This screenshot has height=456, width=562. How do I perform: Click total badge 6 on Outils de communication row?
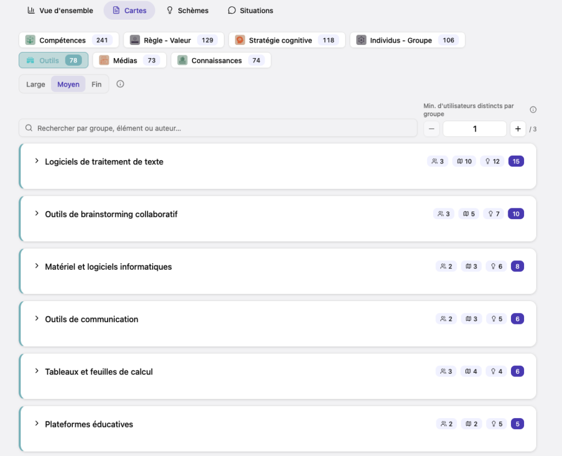coord(518,319)
